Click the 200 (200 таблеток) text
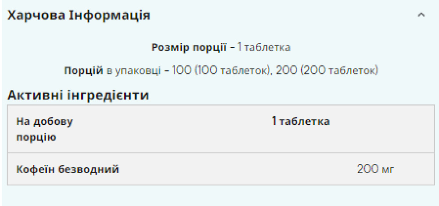Image resolution: width=439 pixels, height=206 pixels. point(327,70)
